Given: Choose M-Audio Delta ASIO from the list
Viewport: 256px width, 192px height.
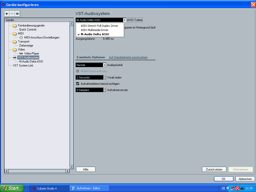Looking at the screenshot, I should click(100, 34).
